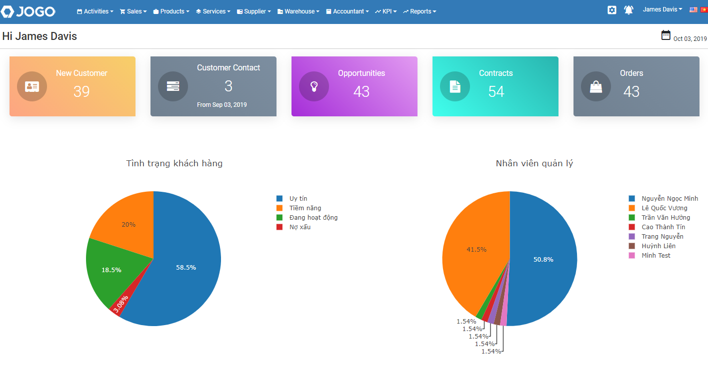The height and width of the screenshot is (392, 708).
Task: Click the notification bell icon
Action: pos(628,10)
